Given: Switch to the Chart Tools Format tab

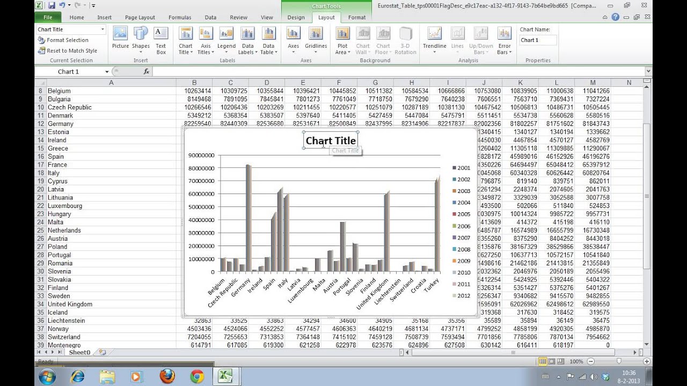Looking at the screenshot, I should click(357, 17).
